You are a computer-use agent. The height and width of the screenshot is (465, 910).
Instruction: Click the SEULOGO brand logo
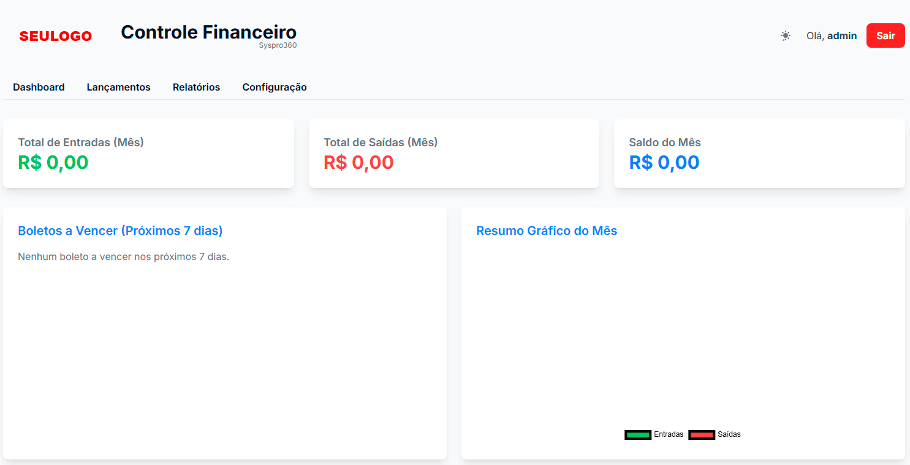tap(55, 35)
